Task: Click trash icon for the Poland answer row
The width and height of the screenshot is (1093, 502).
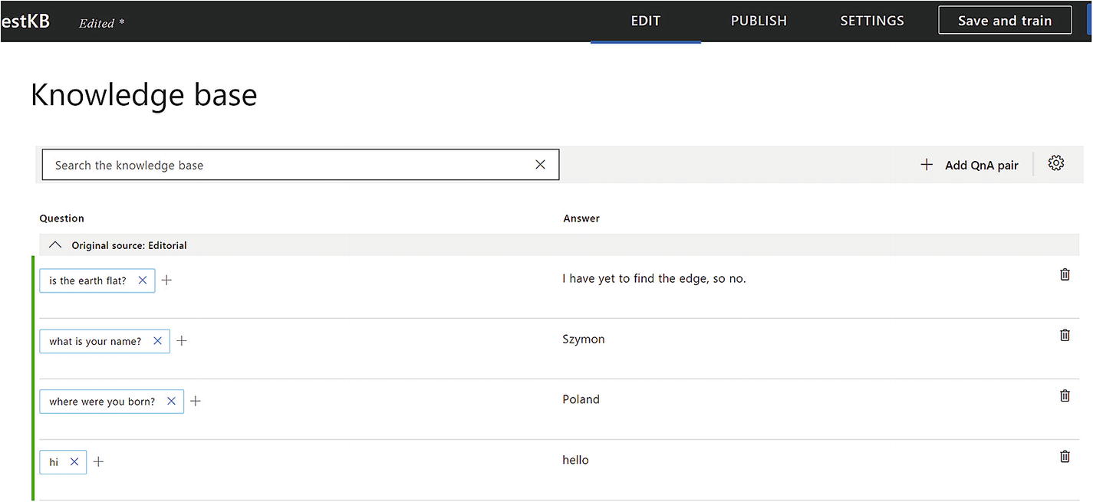Action: [1065, 395]
